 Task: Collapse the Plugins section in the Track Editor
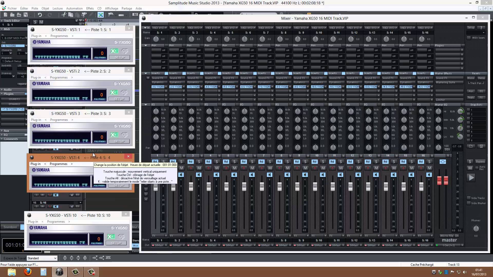[x=9, y=94]
